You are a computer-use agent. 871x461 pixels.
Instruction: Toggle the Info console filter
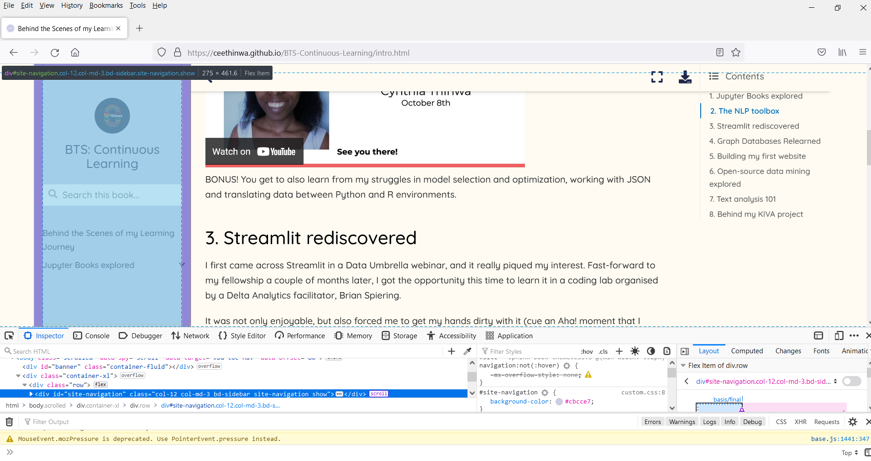pos(730,422)
